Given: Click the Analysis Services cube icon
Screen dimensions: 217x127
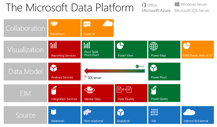Looking at the screenshot, I should tap(54, 68).
